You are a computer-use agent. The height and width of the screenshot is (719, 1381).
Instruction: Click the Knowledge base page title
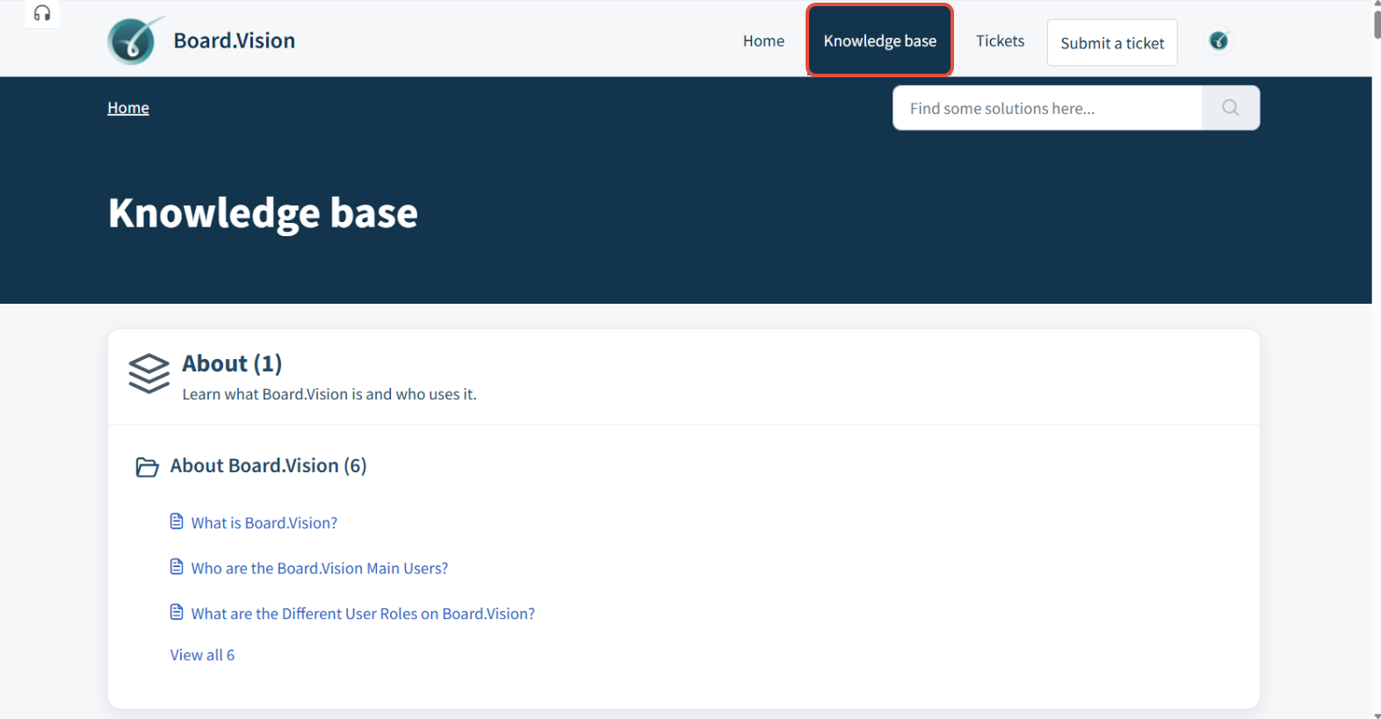point(263,213)
